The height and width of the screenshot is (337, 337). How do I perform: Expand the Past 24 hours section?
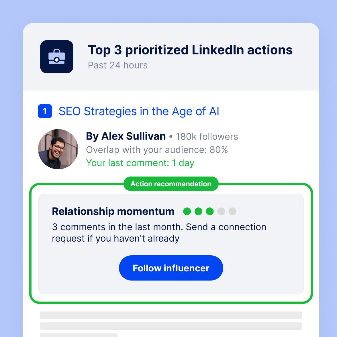117,65
